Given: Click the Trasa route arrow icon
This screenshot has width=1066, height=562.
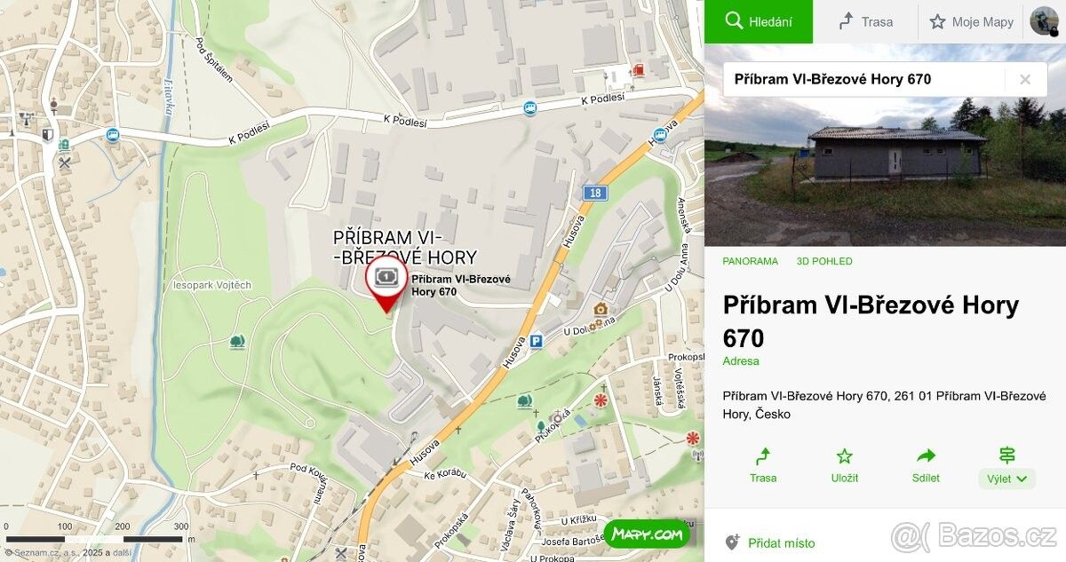Looking at the screenshot, I should pyautogui.click(x=762, y=457).
